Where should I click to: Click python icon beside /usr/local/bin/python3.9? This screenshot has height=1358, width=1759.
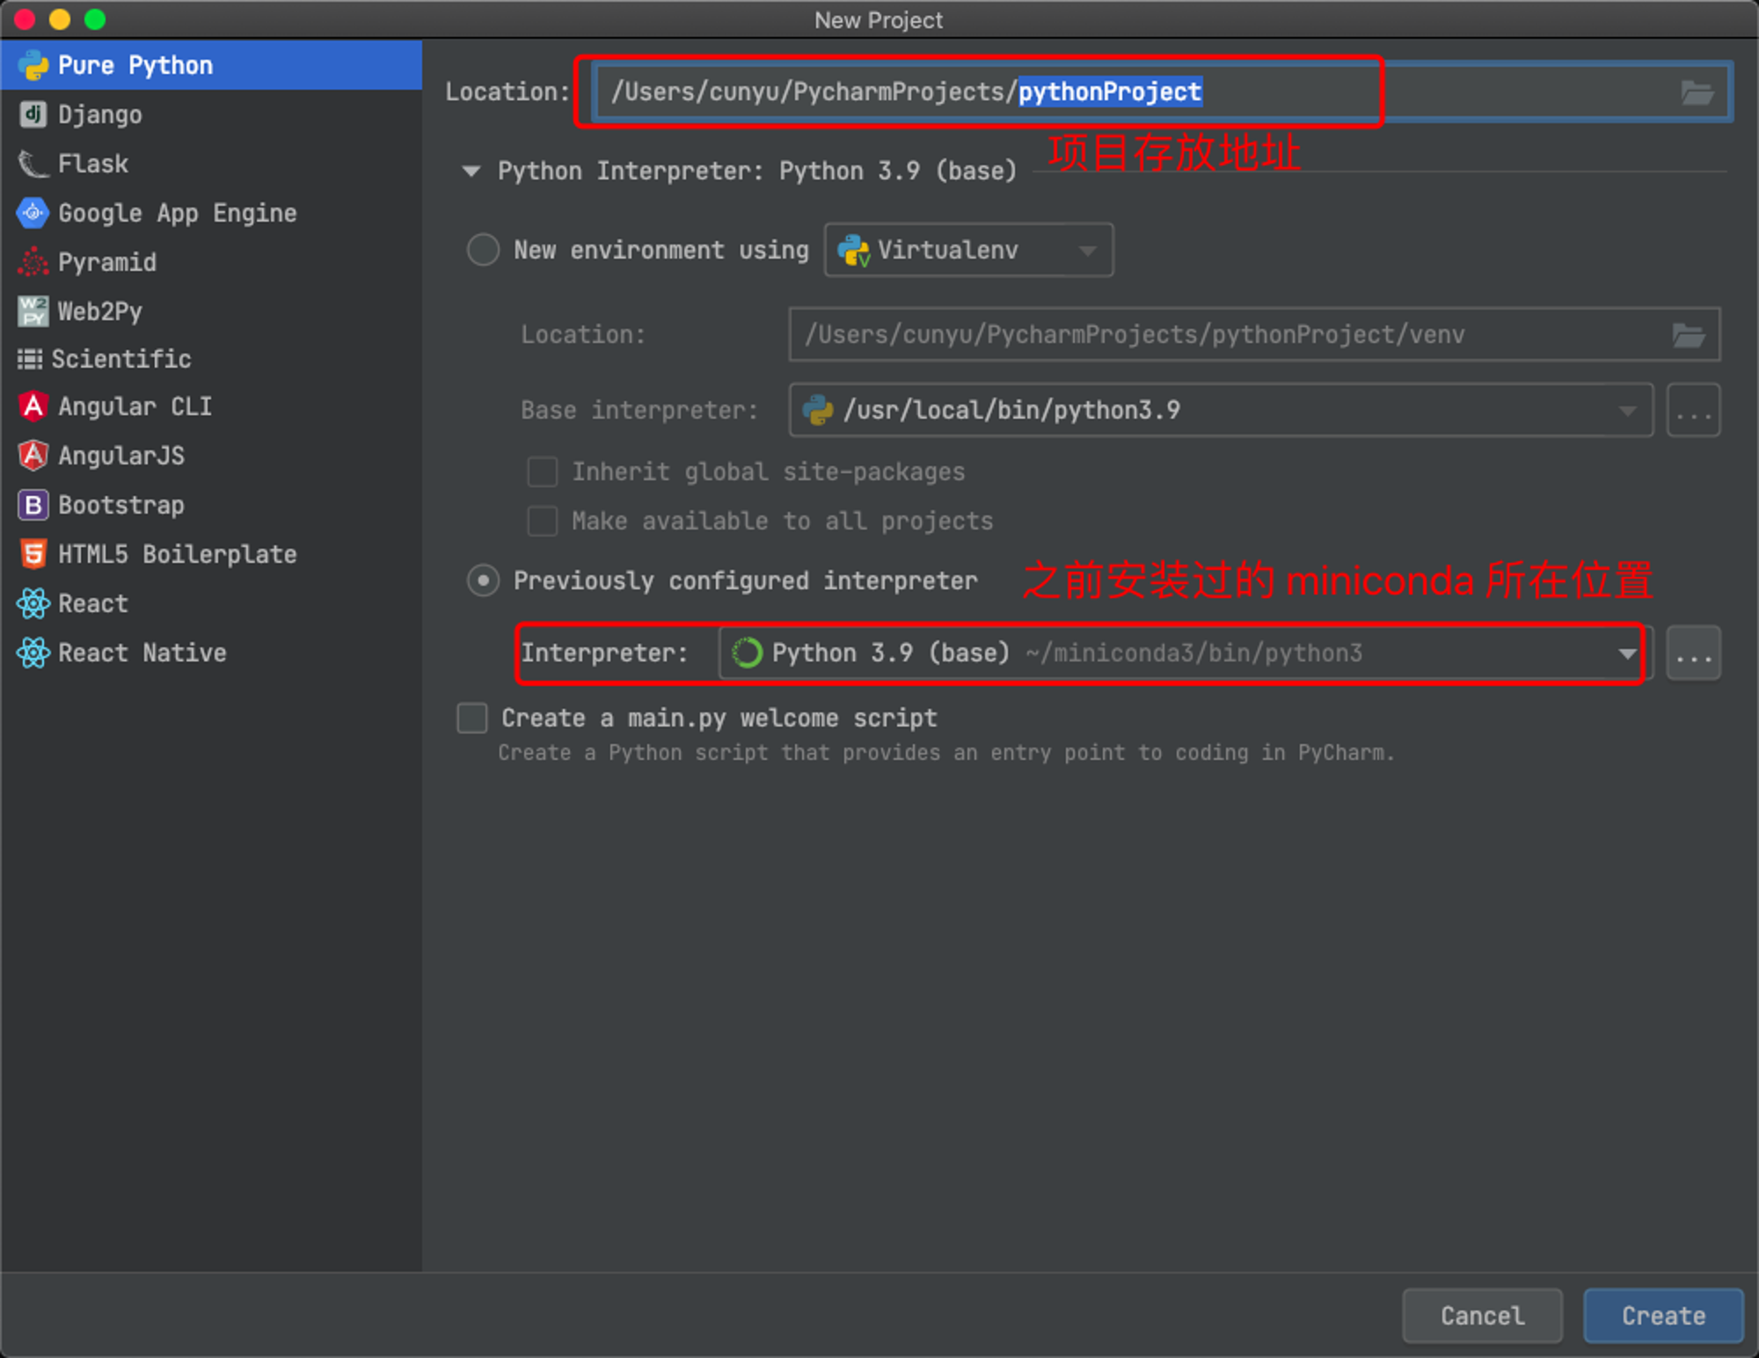point(818,410)
